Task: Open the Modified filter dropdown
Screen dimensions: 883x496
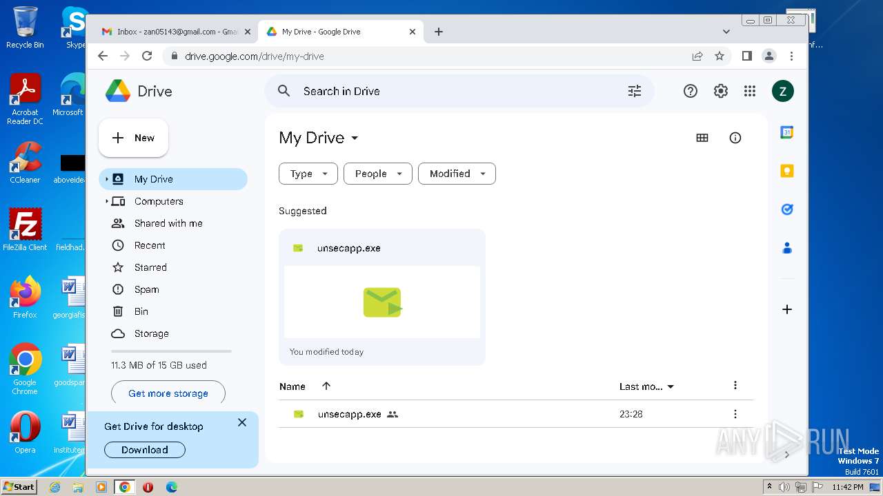Action: point(457,174)
